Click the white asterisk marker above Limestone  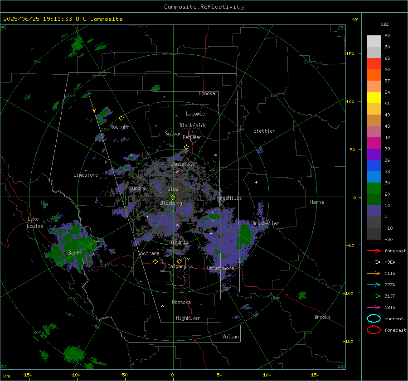click(86, 171)
